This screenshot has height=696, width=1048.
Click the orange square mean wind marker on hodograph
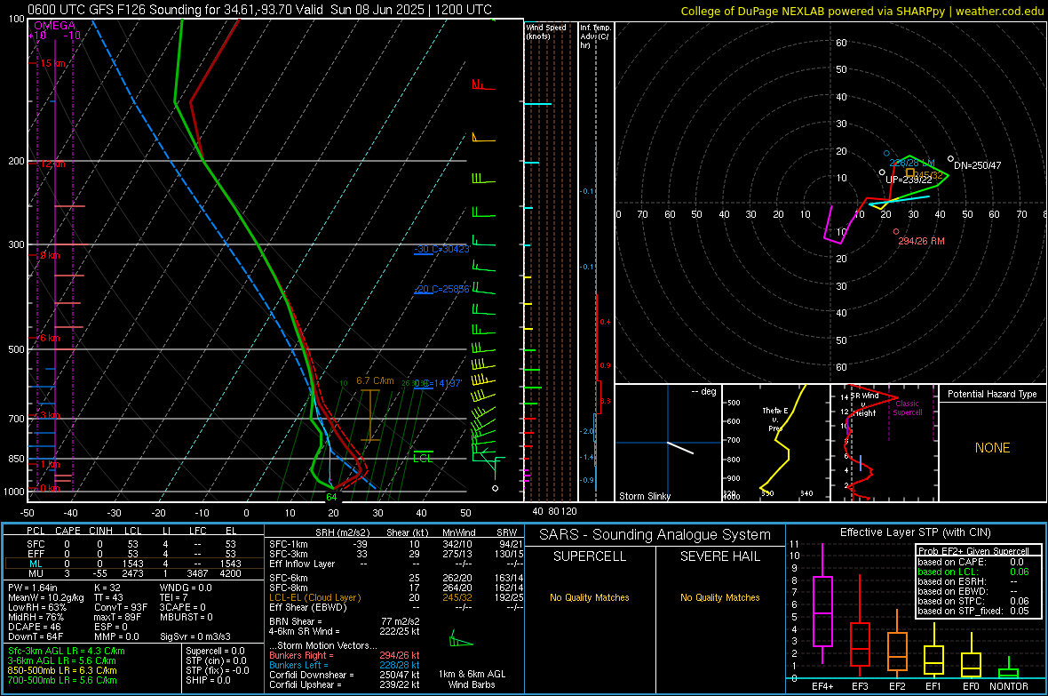[909, 172]
